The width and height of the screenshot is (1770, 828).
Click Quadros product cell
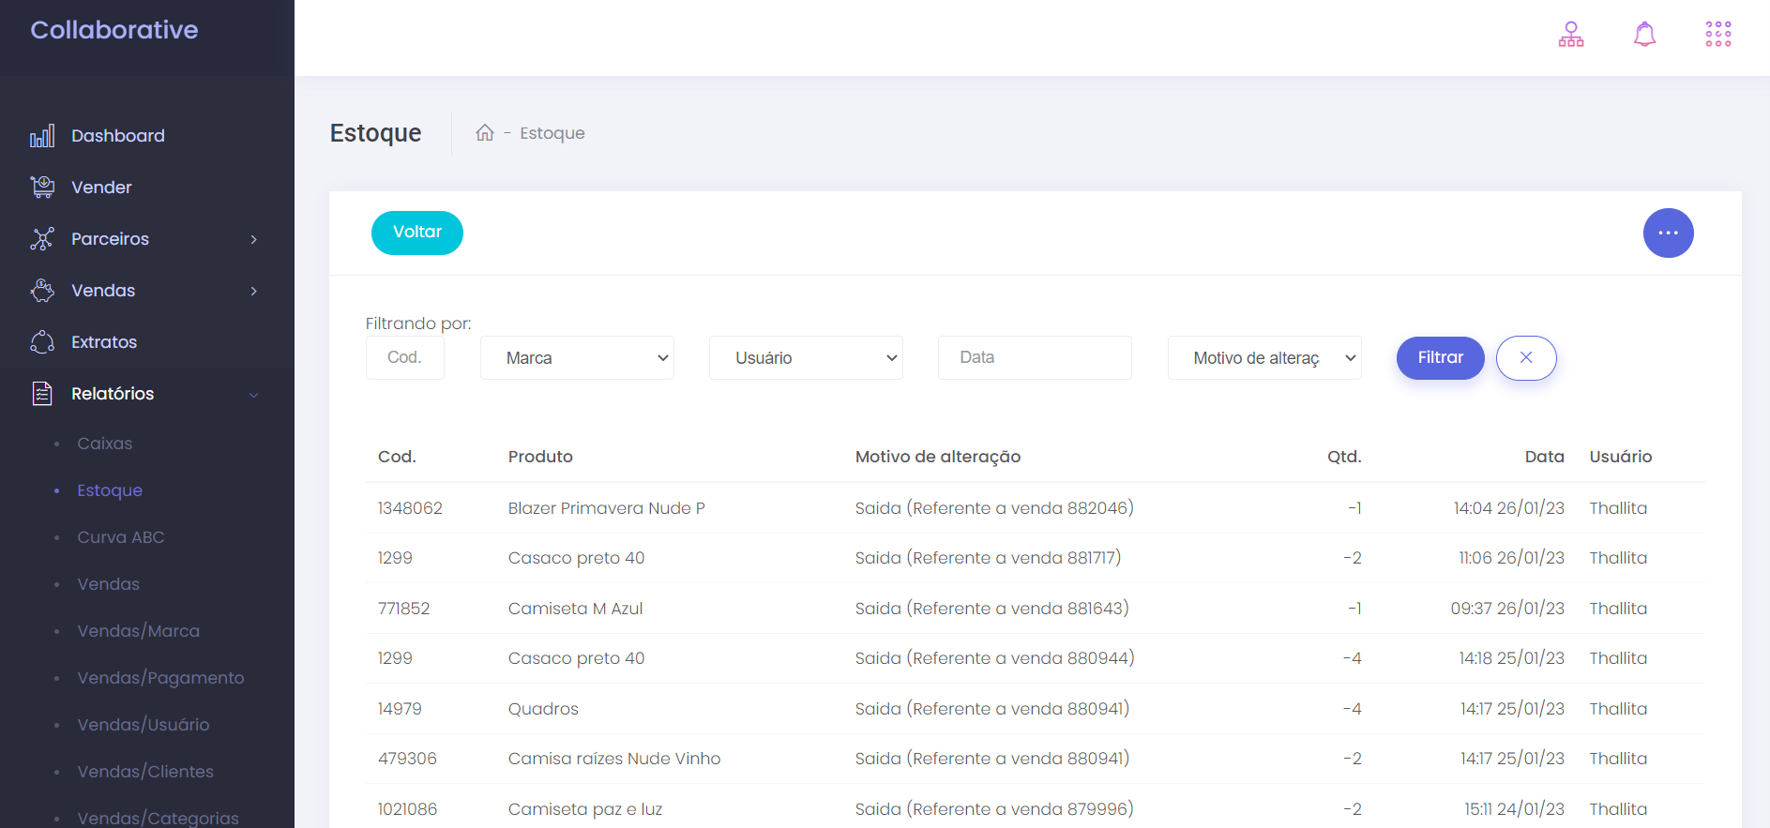click(x=543, y=709)
